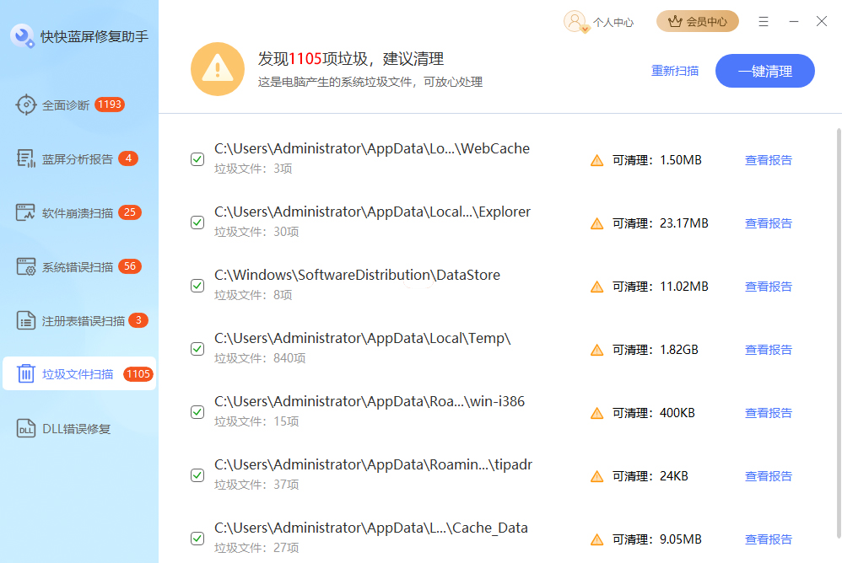Select the junk file scan tab
The width and height of the screenshot is (842, 563).
click(78, 374)
